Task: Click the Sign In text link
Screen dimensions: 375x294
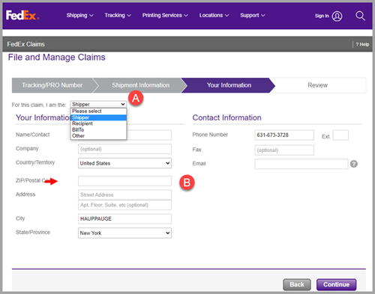Action: coord(322,16)
